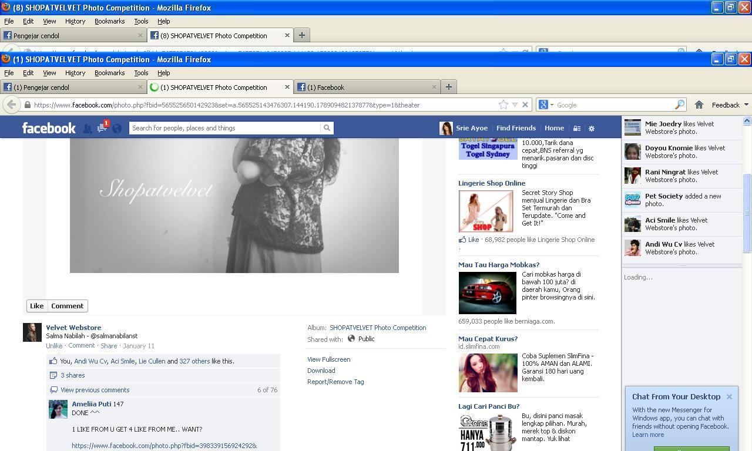Close the Chat From Your Desktop popup
The height and width of the screenshot is (451, 752).
729,397
